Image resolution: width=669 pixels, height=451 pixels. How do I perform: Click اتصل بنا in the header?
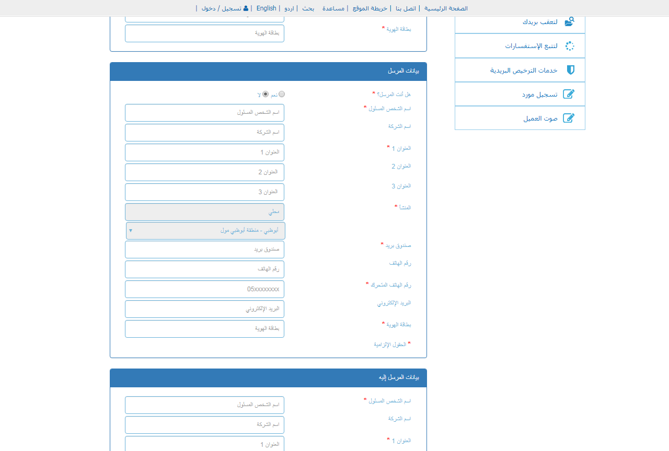[x=409, y=8]
